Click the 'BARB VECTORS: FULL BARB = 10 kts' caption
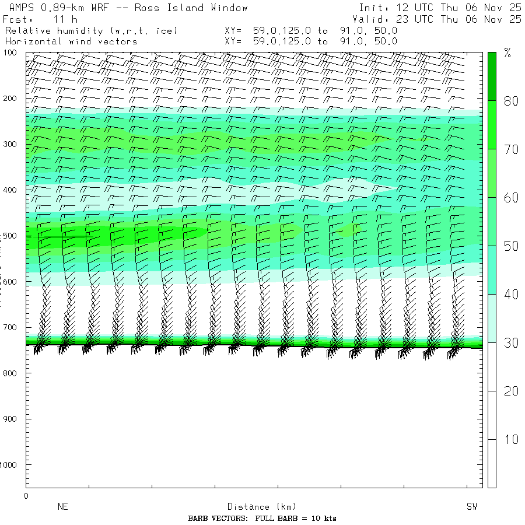Screen dimensions: 525x525 pos(262,519)
